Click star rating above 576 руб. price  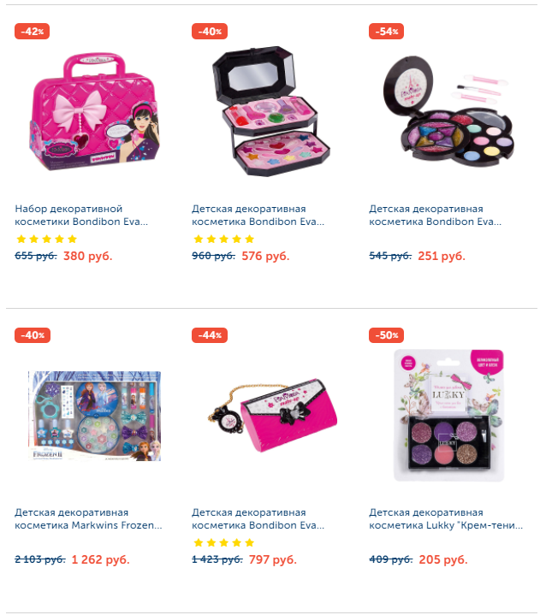pos(223,239)
